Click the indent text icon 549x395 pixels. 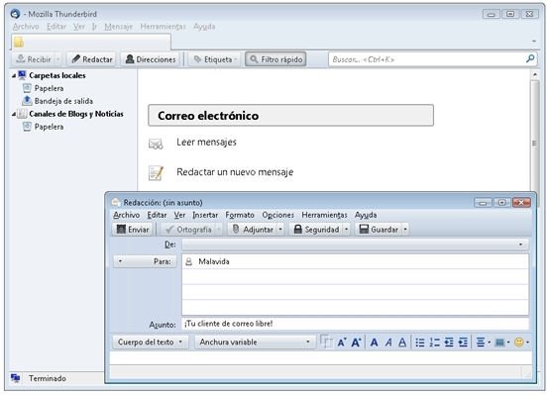[463, 343]
